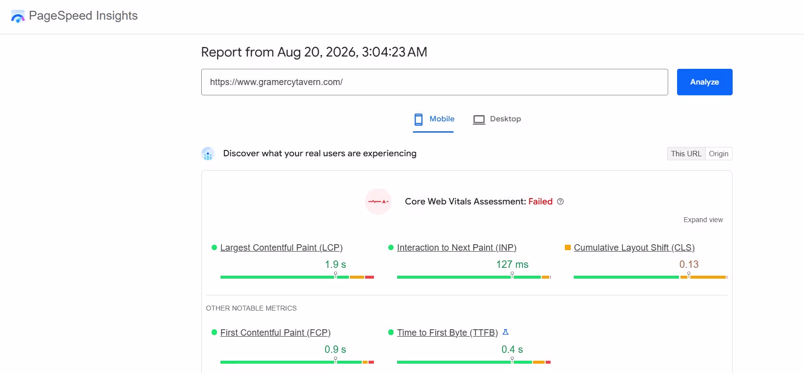The image size is (804, 373).
Task: Open Largest Contentful Paint (LCP) link
Action: [281, 248]
